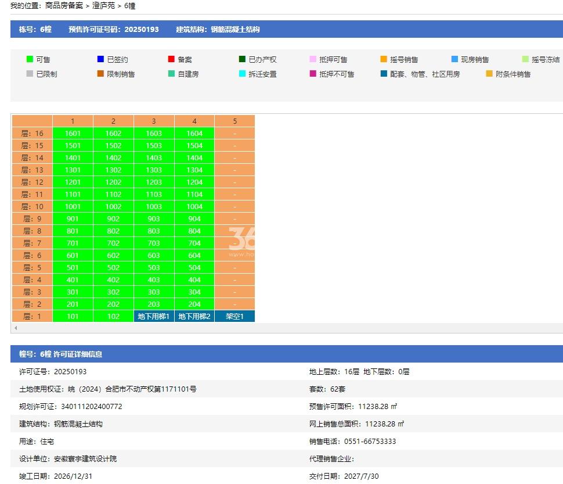The width and height of the screenshot is (563, 484).
Task: Click column header 5
Action: tap(235, 121)
